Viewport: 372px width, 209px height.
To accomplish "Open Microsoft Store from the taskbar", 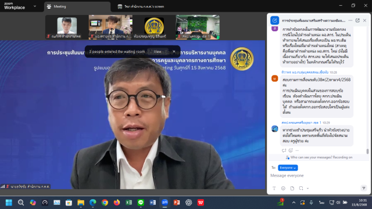I will tap(69, 203).
